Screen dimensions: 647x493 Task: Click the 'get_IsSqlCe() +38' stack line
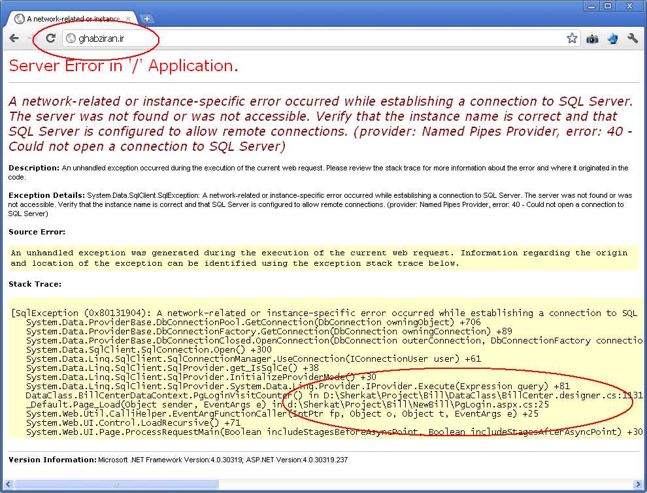click(172, 368)
